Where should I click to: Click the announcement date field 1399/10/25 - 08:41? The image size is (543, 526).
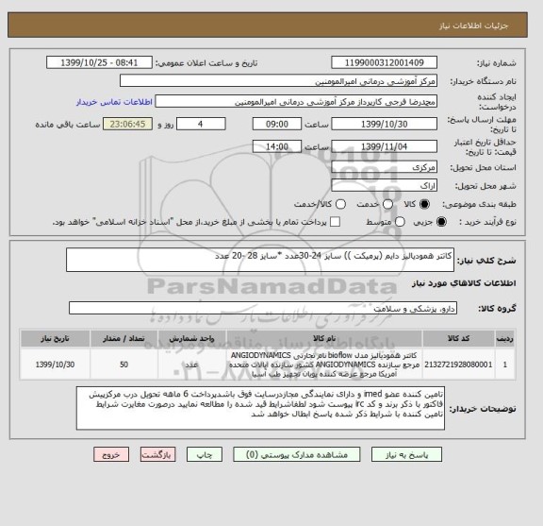pyautogui.click(x=99, y=63)
